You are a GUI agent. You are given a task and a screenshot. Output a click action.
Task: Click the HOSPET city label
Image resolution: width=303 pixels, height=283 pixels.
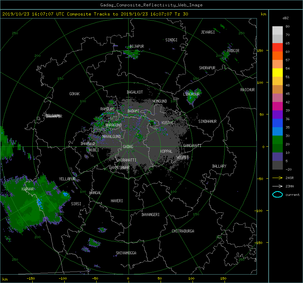click(x=182, y=157)
